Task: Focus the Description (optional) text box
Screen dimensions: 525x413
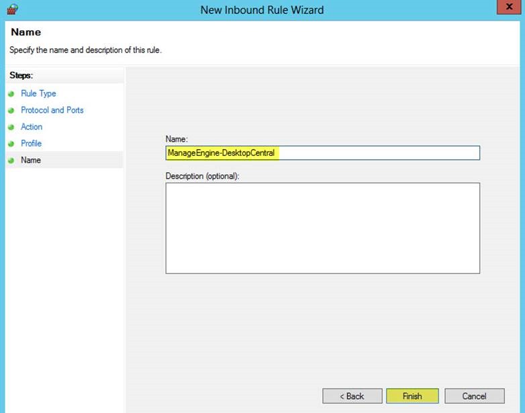Action: [x=323, y=228]
